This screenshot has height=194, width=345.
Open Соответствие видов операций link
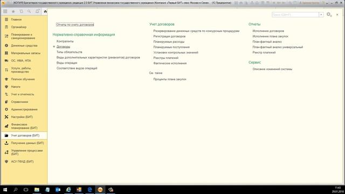click(x=77, y=68)
